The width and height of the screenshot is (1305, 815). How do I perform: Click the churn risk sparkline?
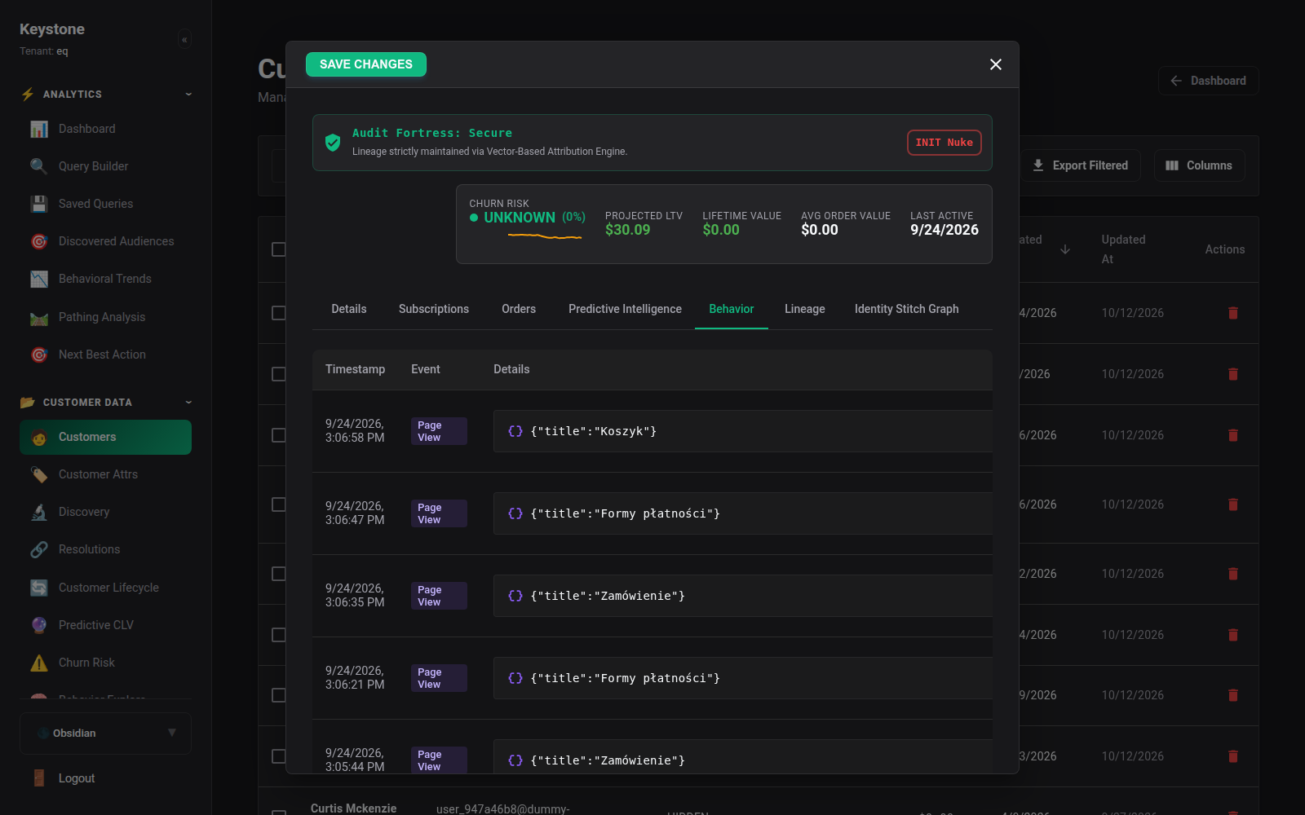(x=545, y=236)
